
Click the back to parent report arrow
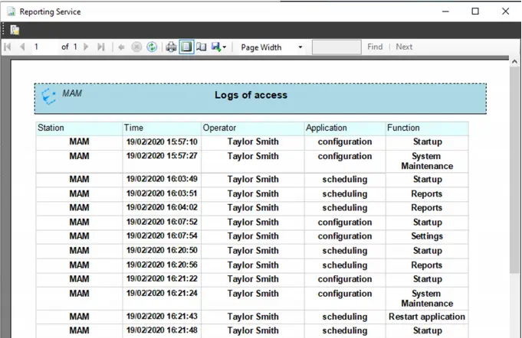[121, 47]
